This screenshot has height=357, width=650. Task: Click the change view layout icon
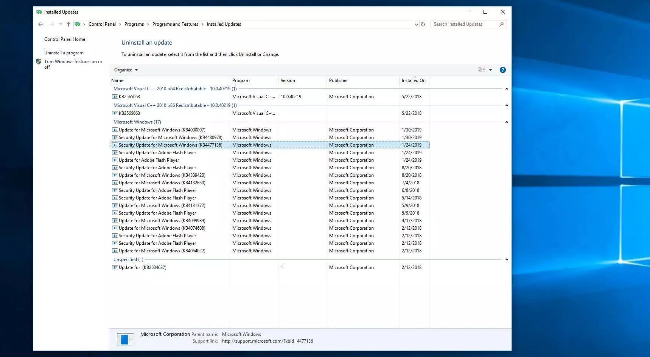point(481,70)
